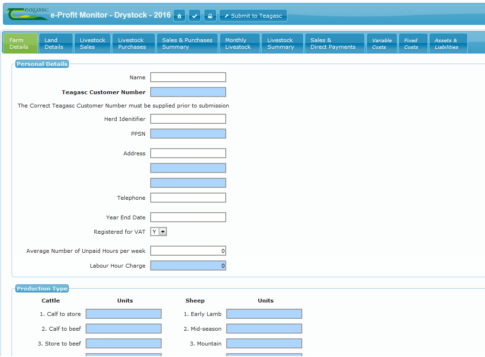Go to Sales & Direct Payments tab
Image resolution: width=485 pixels, height=357 pixels.
335,43
